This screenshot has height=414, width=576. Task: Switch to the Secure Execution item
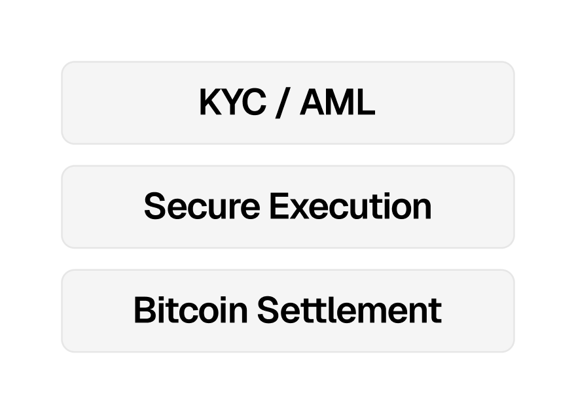point(287,207)
